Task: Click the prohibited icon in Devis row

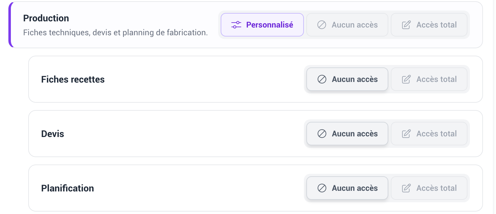Action: [x=322, y=134]
